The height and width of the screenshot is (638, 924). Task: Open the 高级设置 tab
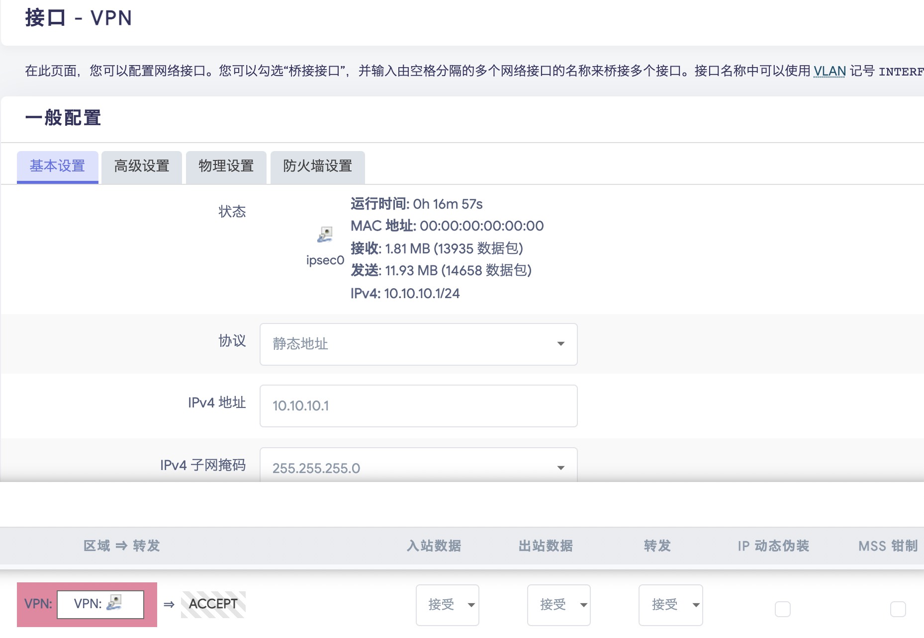142,166
